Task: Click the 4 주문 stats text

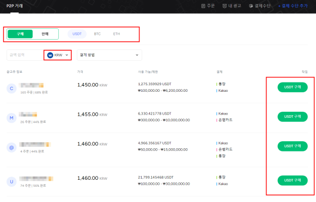Action: [32, 151]
